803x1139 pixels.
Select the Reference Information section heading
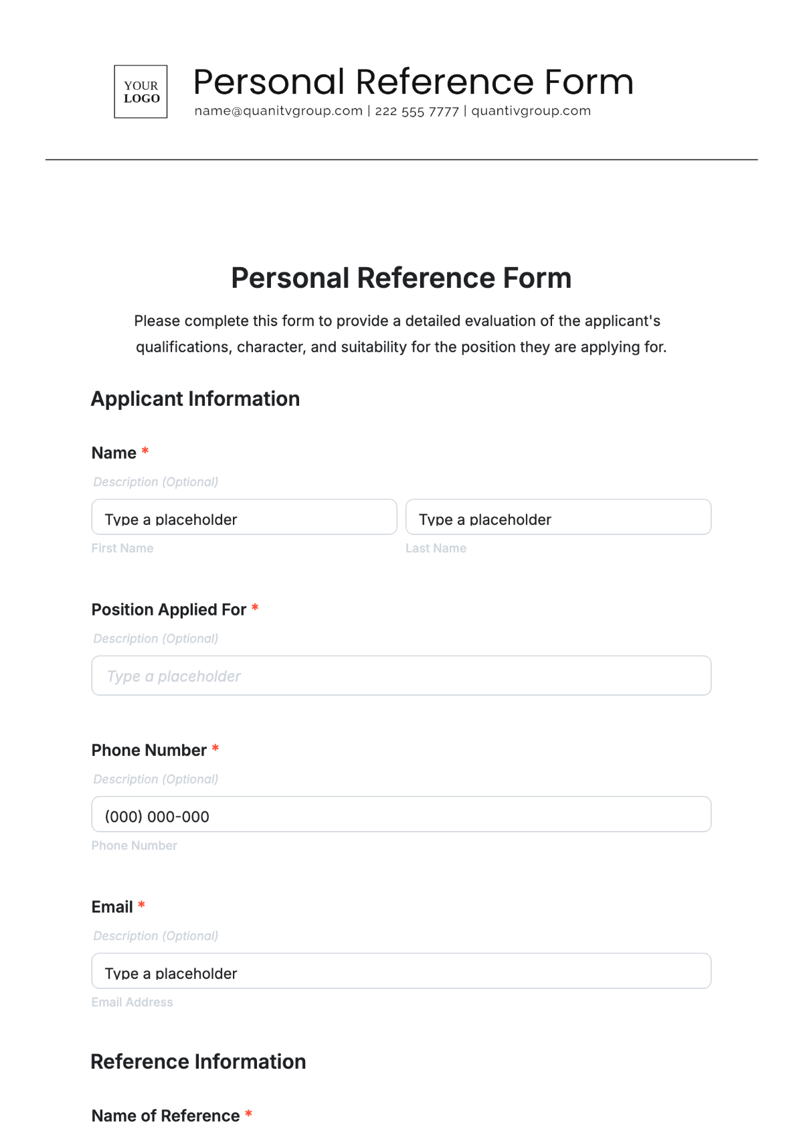click(198, 1062)
